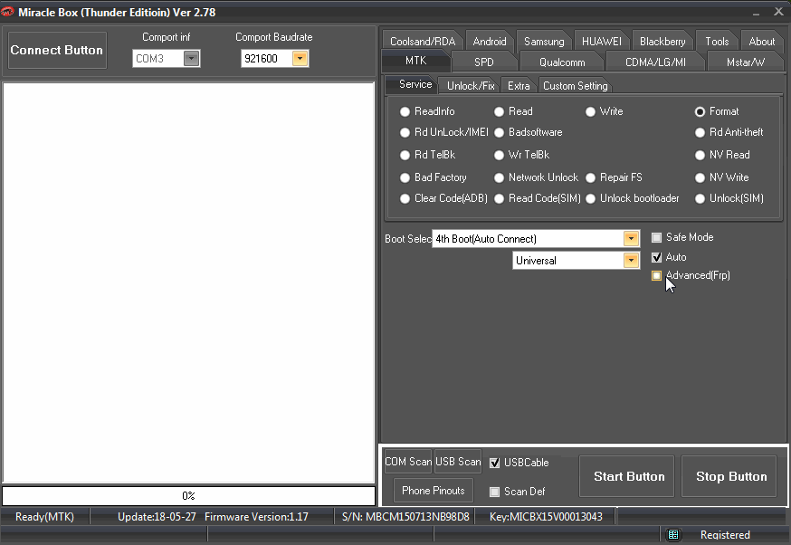The height and width of the screenshot is (545, 791).
Task: Select the Repair FS radio option
Action: click(590, 177)
